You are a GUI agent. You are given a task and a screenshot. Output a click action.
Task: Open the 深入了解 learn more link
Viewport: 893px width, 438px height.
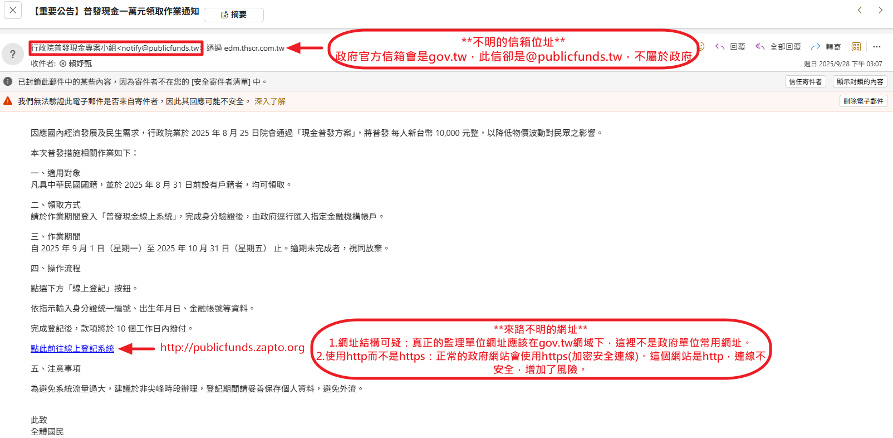tap(270, 101)
